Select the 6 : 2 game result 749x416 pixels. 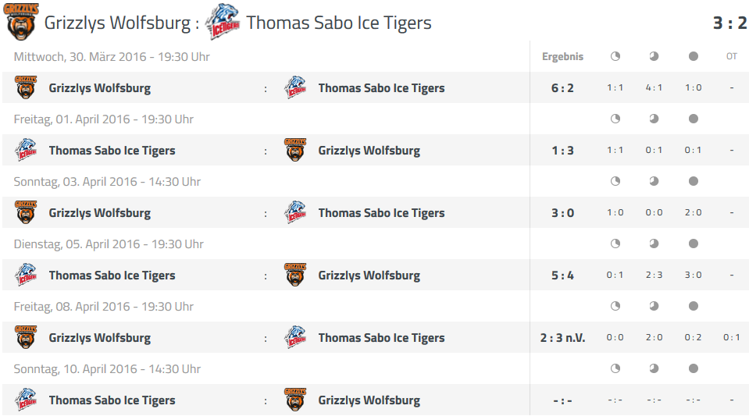pyautogui.click(x=562, y=88)
